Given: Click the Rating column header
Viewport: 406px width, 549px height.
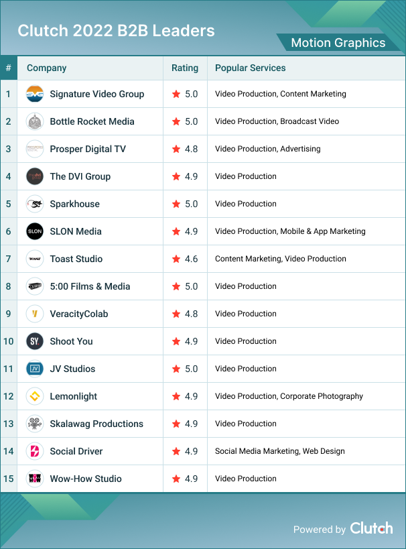Looking at the screenshot, I should click(x=185, y=68).
